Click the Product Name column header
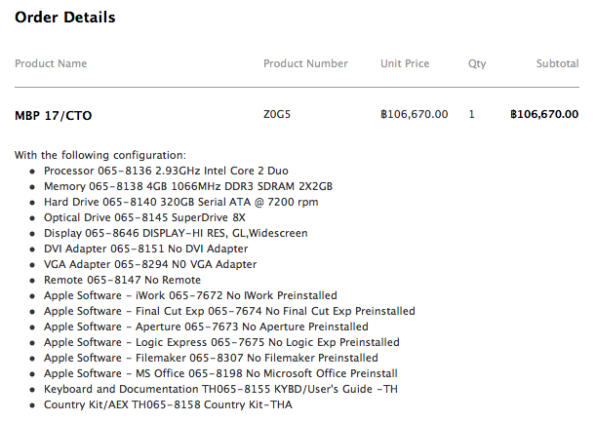Viewport: 597px width, 422px height. tap(51, 64)
